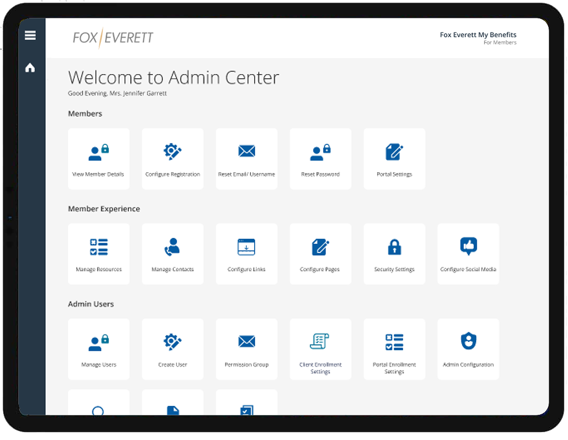
Task: Open Admin Configuration shield icon
Action: [x=468, y=341]
